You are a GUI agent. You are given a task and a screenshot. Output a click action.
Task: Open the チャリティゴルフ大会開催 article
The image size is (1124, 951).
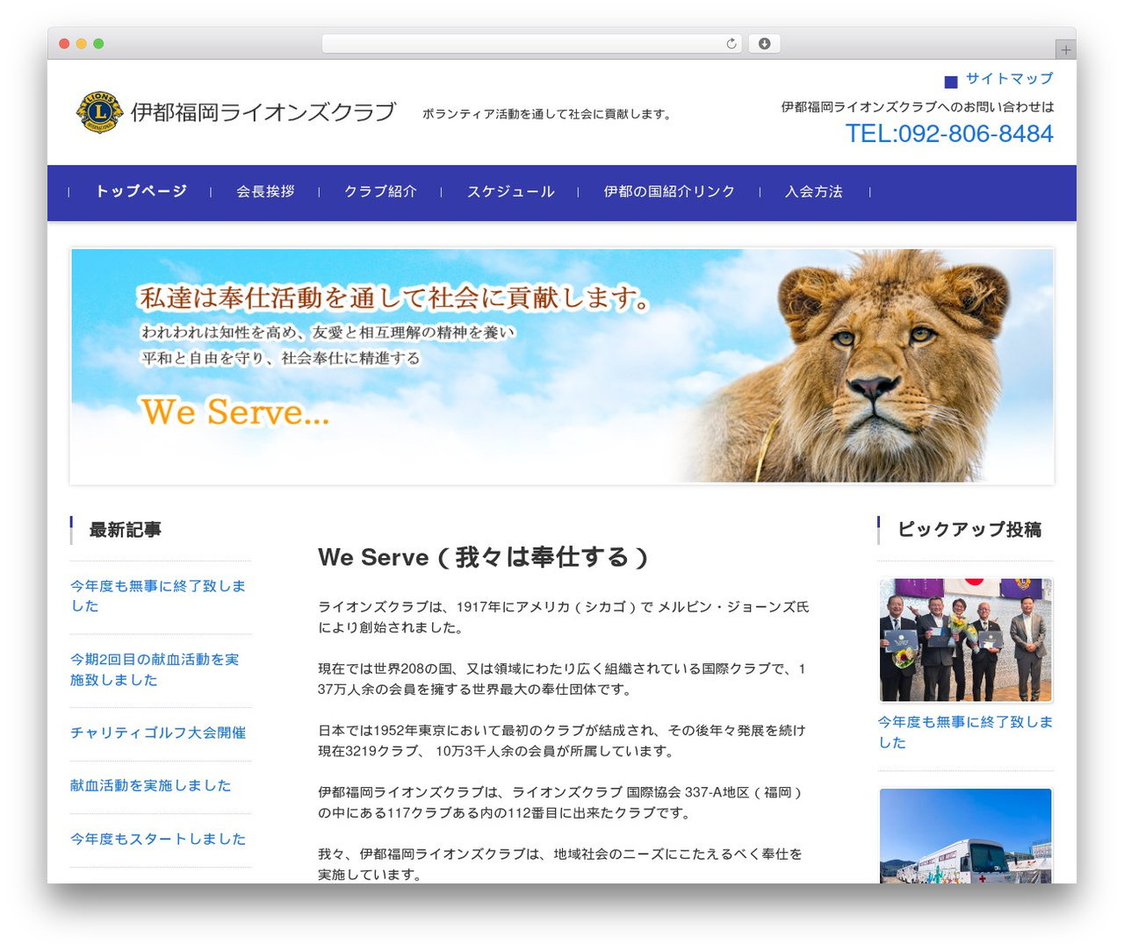[158, 733]
